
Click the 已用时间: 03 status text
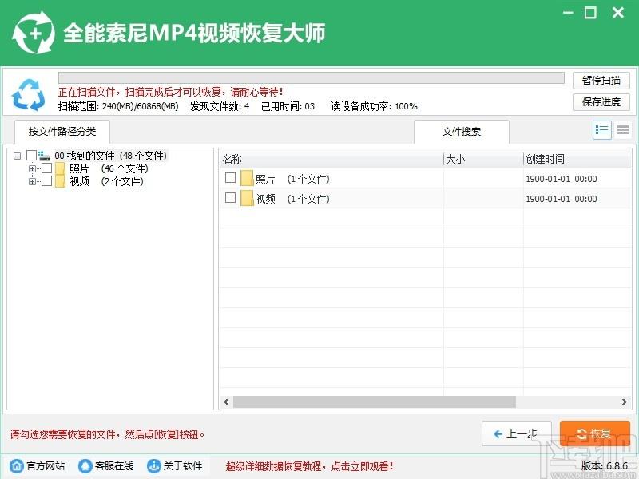coord(288,106)
